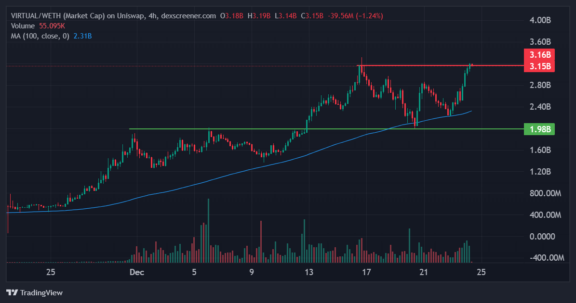Click the tallest red volume bar near Dec 9
Image resolution: width=576 pixels, height=303 pixels.
pos(261,241)
